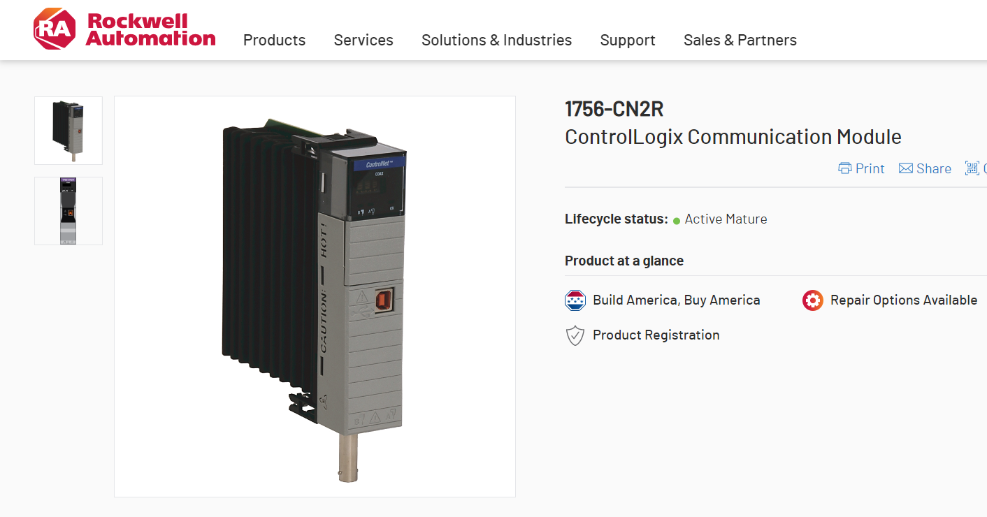Expand the Solutions & Industries menu

coord(496,40)
